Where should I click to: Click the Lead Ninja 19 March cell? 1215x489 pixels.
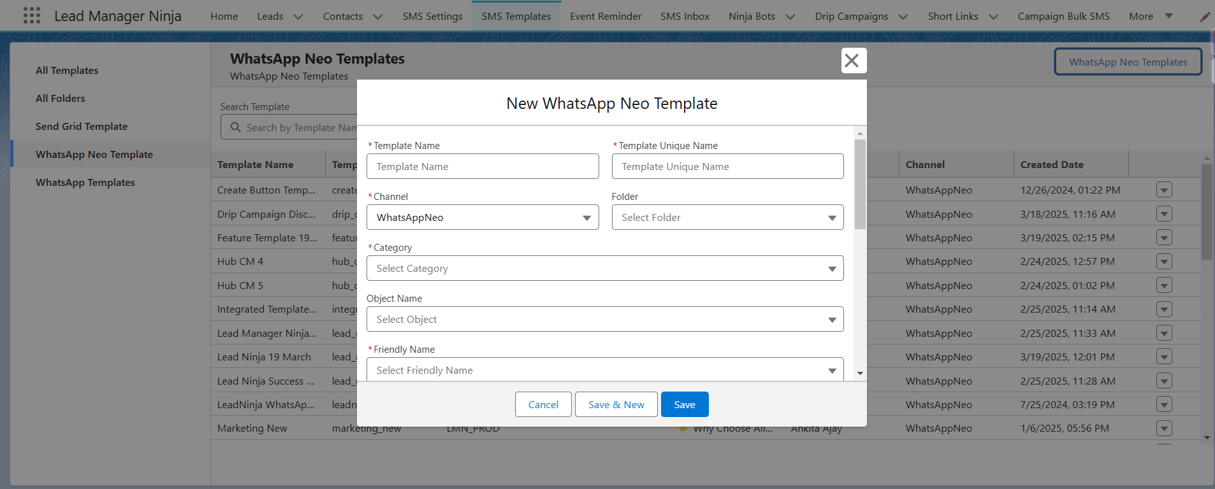[264, 357]
